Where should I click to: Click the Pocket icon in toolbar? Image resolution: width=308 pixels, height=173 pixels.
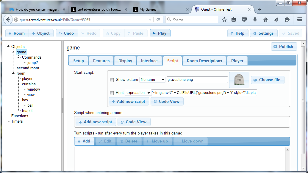coord(244,20)
